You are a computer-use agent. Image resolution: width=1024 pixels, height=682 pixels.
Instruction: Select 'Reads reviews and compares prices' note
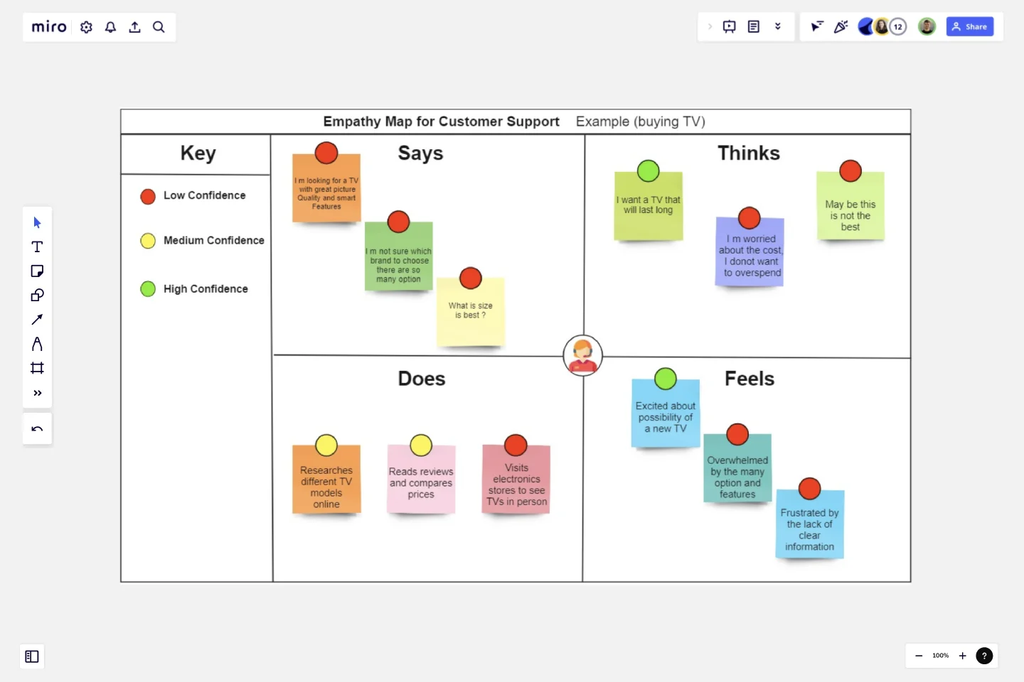[x=421, y=480]
